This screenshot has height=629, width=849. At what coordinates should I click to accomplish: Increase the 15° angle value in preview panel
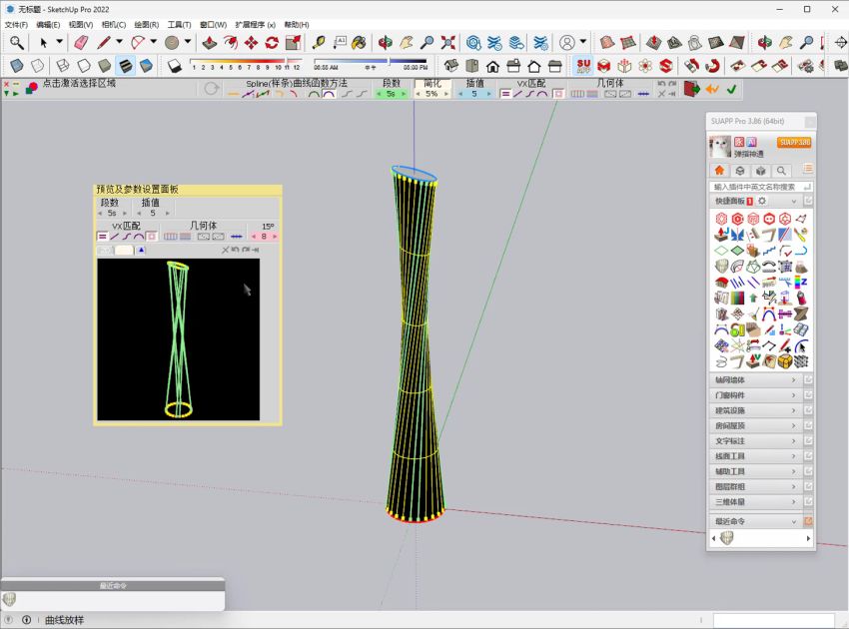pyautogui.click(x=275, y=237)
